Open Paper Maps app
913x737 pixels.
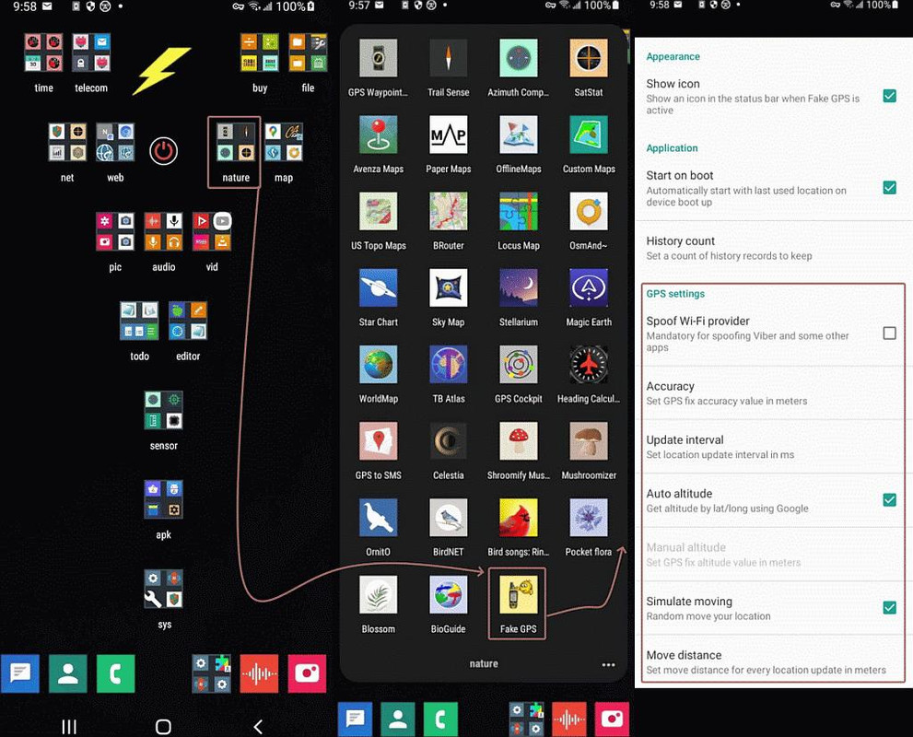tap(448, 135)
